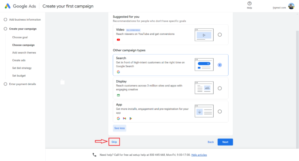
Task: Open Add business information section
Action: click(x=25, y=19)
